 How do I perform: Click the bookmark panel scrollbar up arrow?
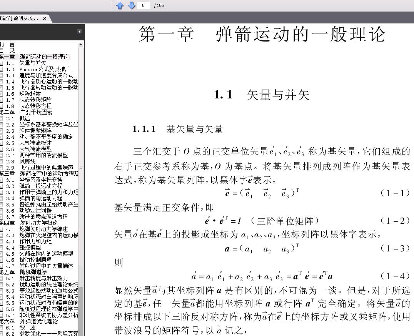[81, 45]
